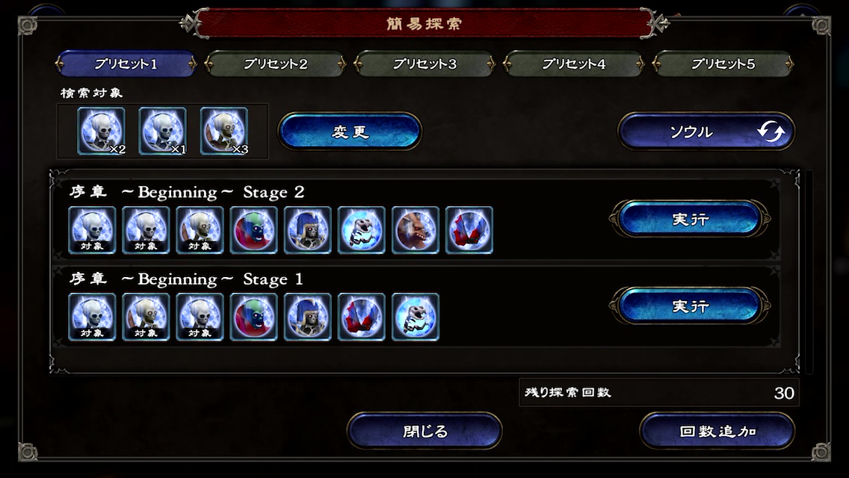The width and height of the screenshot is (849, 478).
Task: Click the red bat soul icon in Stage 2
Action: 469,230
